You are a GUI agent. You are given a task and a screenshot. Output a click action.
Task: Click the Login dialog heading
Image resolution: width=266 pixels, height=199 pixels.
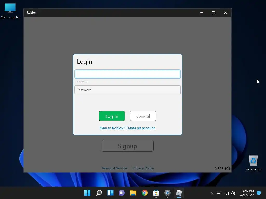tap(84, 62)
